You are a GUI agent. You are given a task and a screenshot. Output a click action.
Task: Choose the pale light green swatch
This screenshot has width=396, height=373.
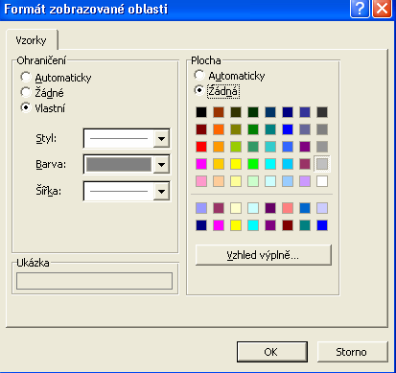point(253,181)
